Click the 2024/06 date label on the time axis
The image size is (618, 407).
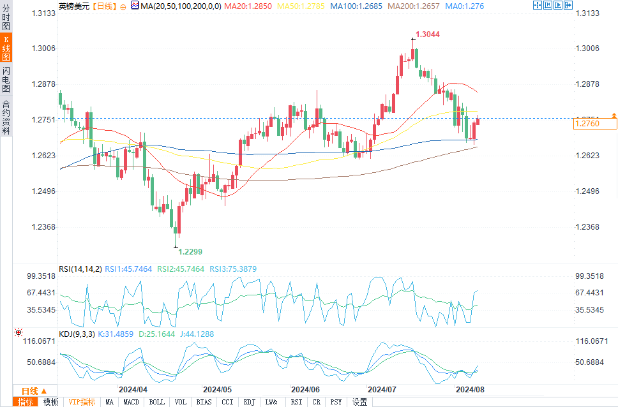[305, 390]
